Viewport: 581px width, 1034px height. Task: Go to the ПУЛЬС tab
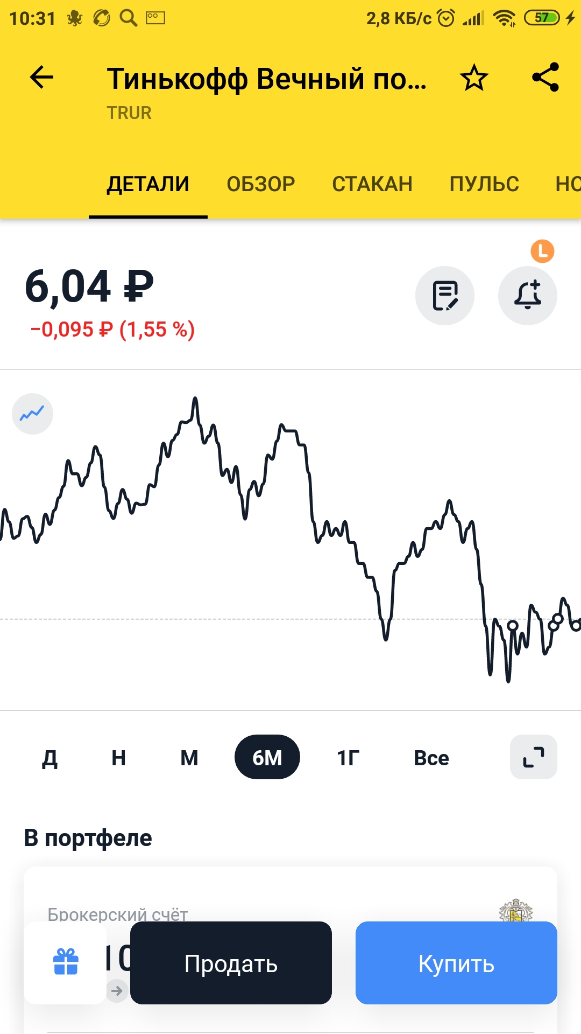[x=484, y=184]
